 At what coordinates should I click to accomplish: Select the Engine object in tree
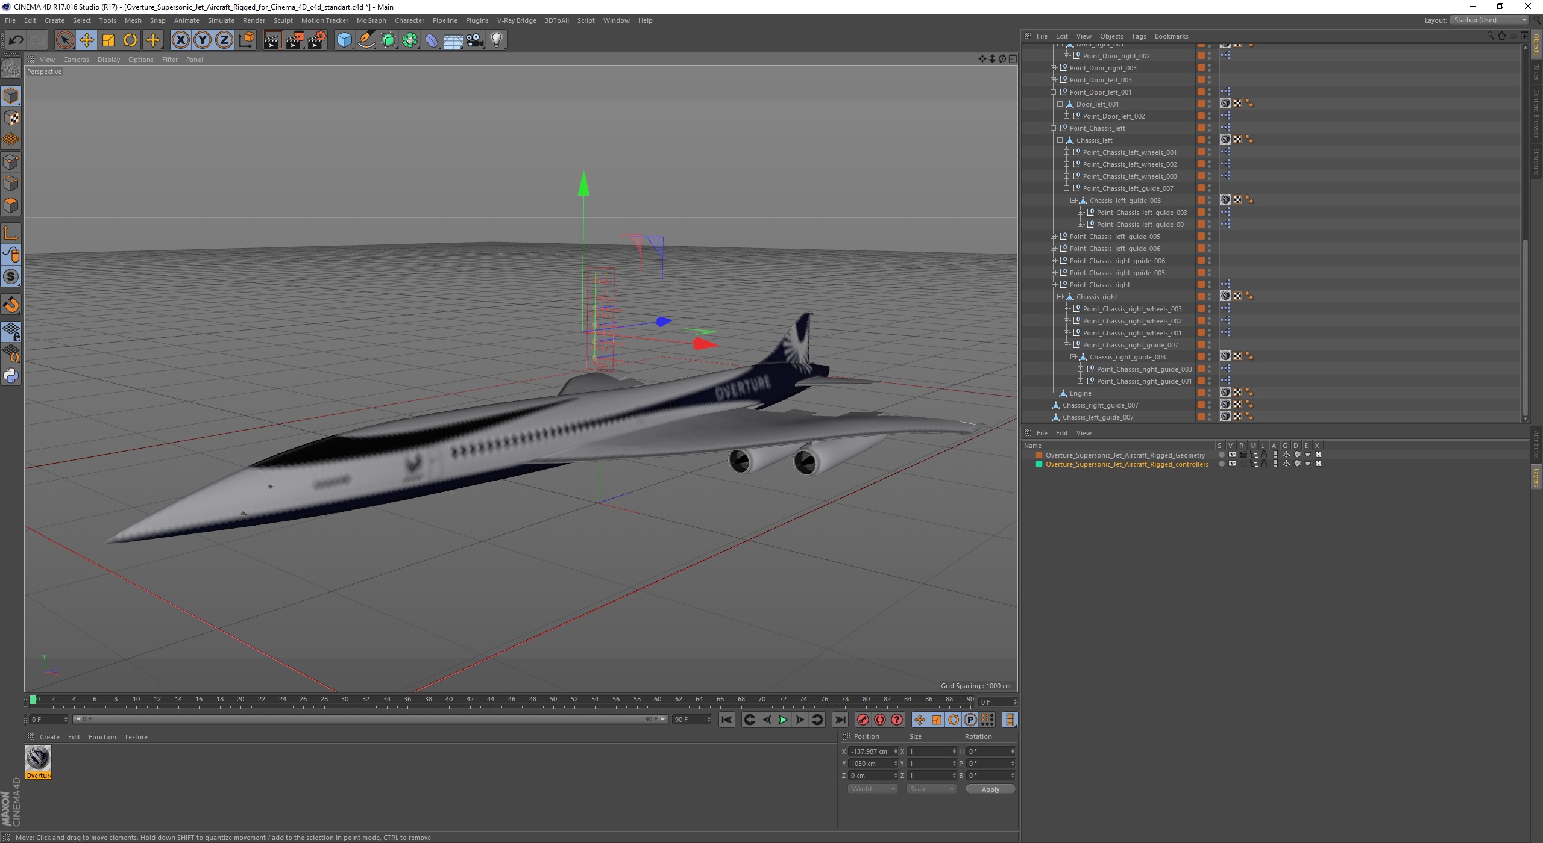[1080, 393]
